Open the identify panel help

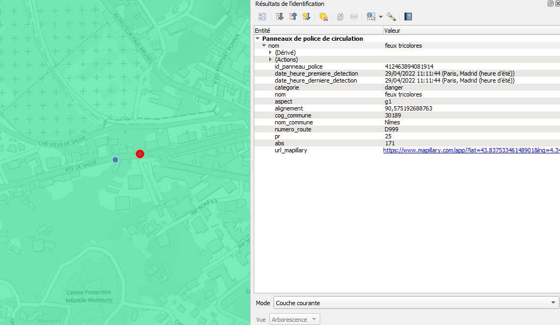click(x=408, y=17)
